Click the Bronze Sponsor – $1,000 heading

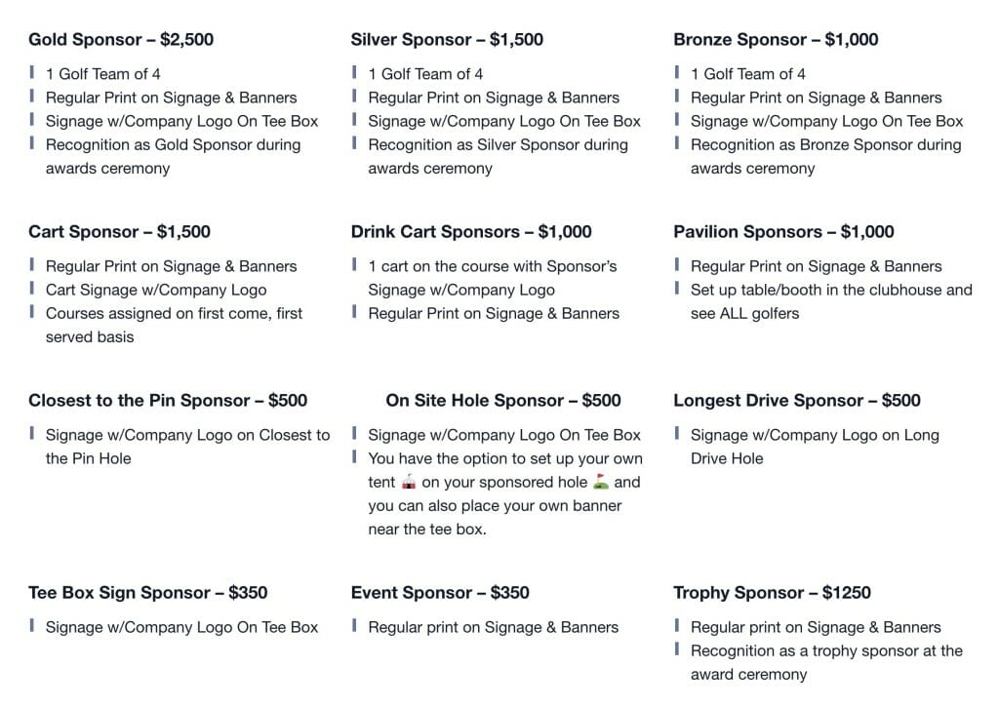[776, 40]
